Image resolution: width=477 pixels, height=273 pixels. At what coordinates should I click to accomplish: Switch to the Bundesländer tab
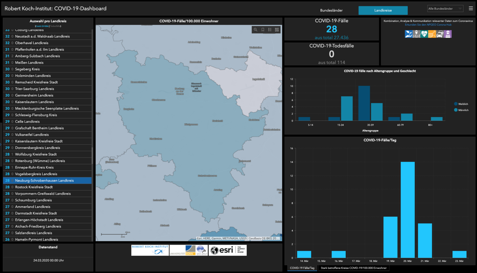pos(331,10)
